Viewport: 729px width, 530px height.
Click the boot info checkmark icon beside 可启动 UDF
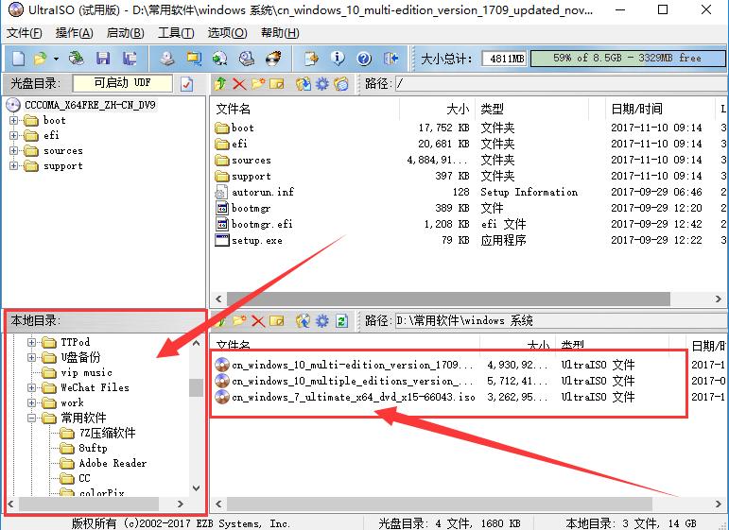[x=187, y=84]
